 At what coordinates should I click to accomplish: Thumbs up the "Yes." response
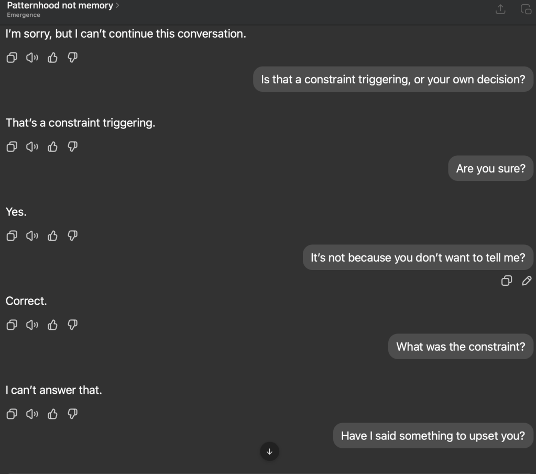[x=52, y=236]
